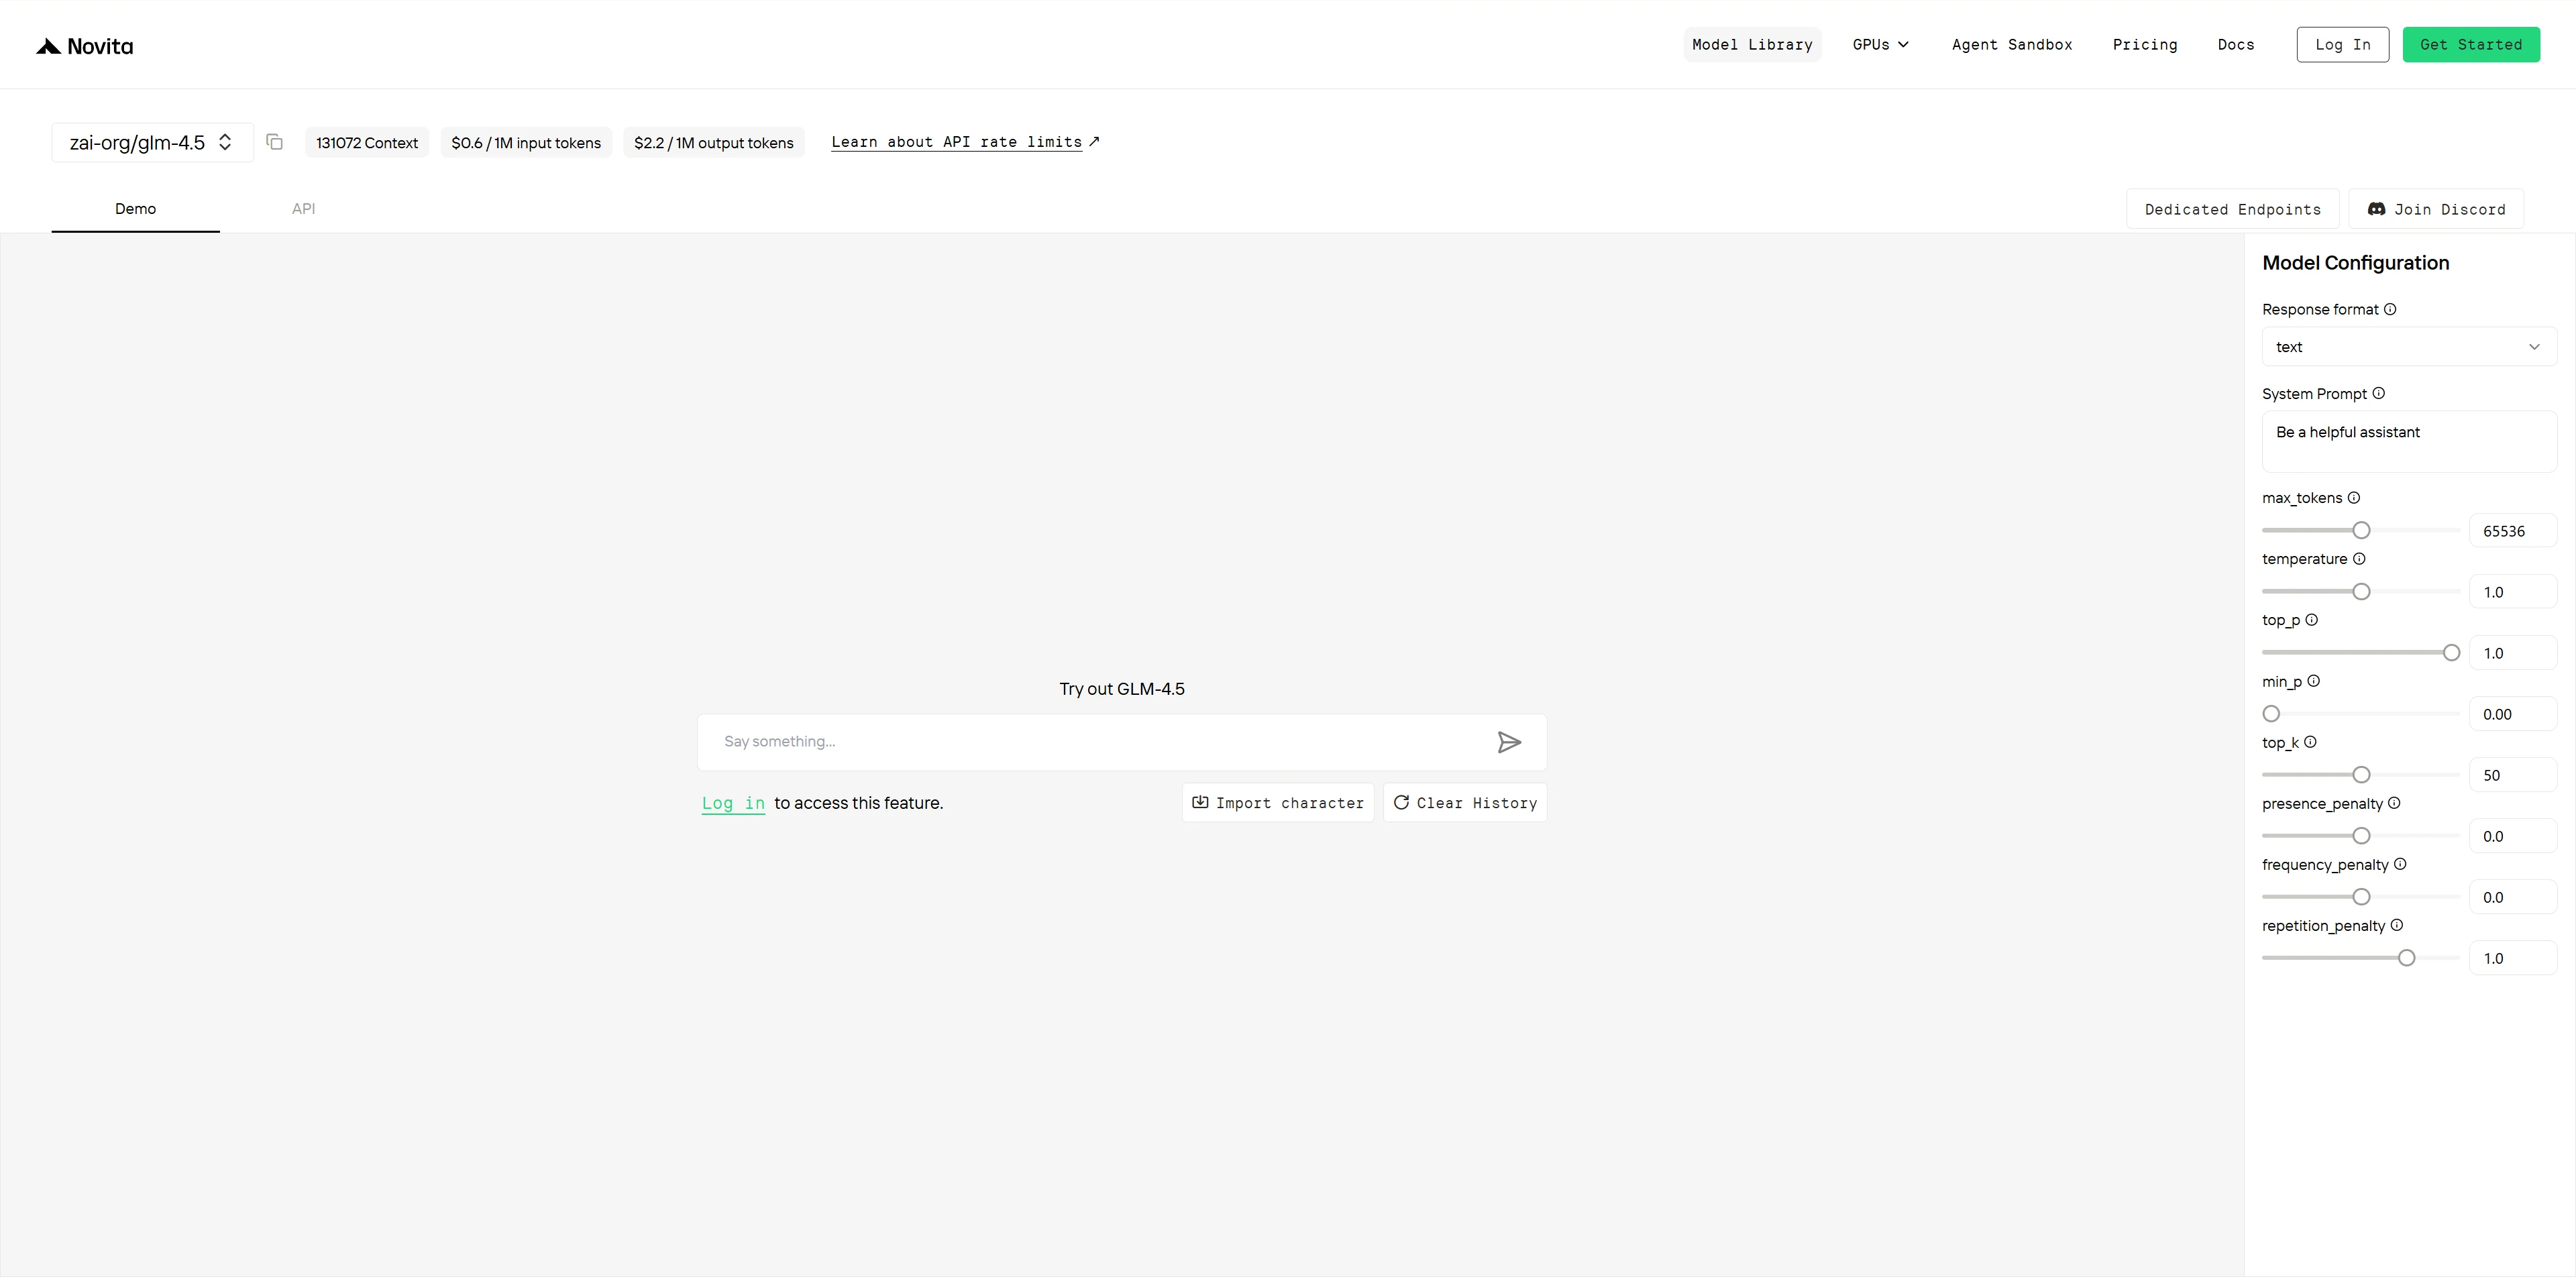Show temperature info tooltip icon
Screen dimensions: 2576x1279
coord(2358,558)
